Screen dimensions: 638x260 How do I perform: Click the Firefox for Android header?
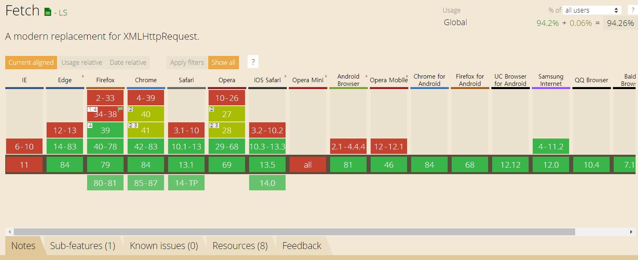pyautogui.click(x=470, y=80)
